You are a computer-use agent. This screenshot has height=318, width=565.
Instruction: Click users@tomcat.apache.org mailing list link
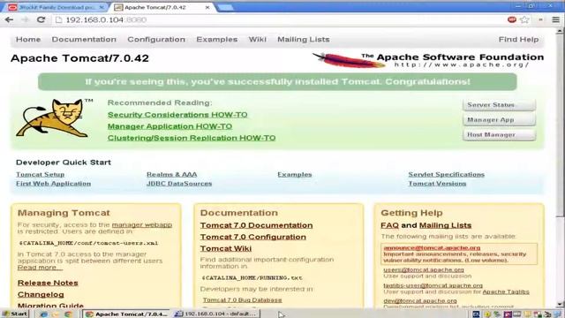424,269
